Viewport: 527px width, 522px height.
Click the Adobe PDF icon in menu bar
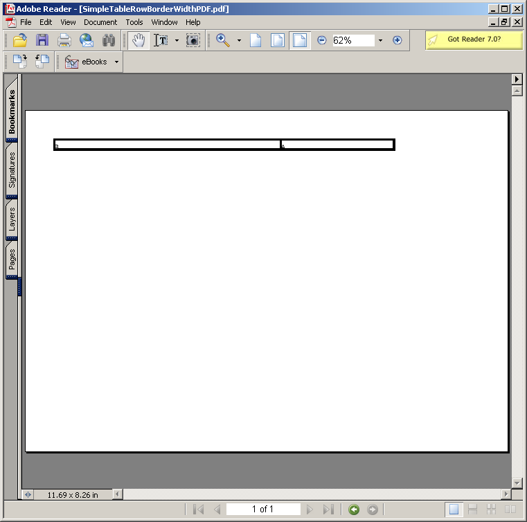(x=11, y=23)
